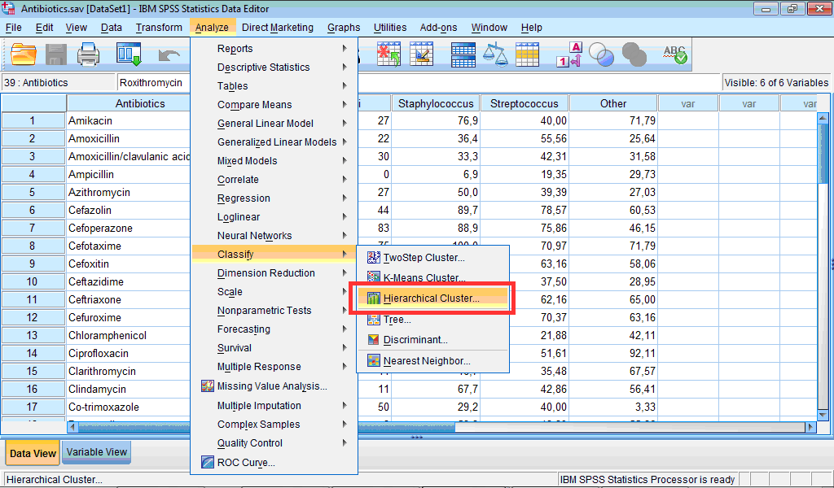Click the TwoStep Cluster icon in the submenu

(373, 258)
